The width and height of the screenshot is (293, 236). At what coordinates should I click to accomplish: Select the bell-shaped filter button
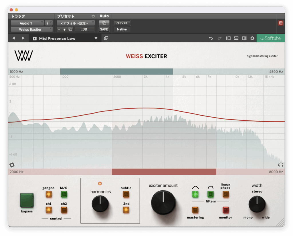[195, 194]
